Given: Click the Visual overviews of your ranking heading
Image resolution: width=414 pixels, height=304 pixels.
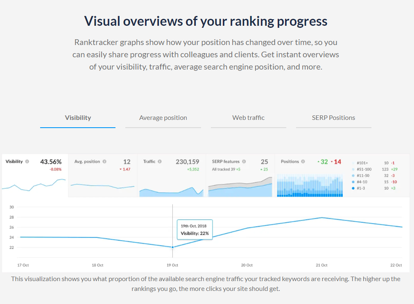Looking at the screenshot, I should coord(206,21).
